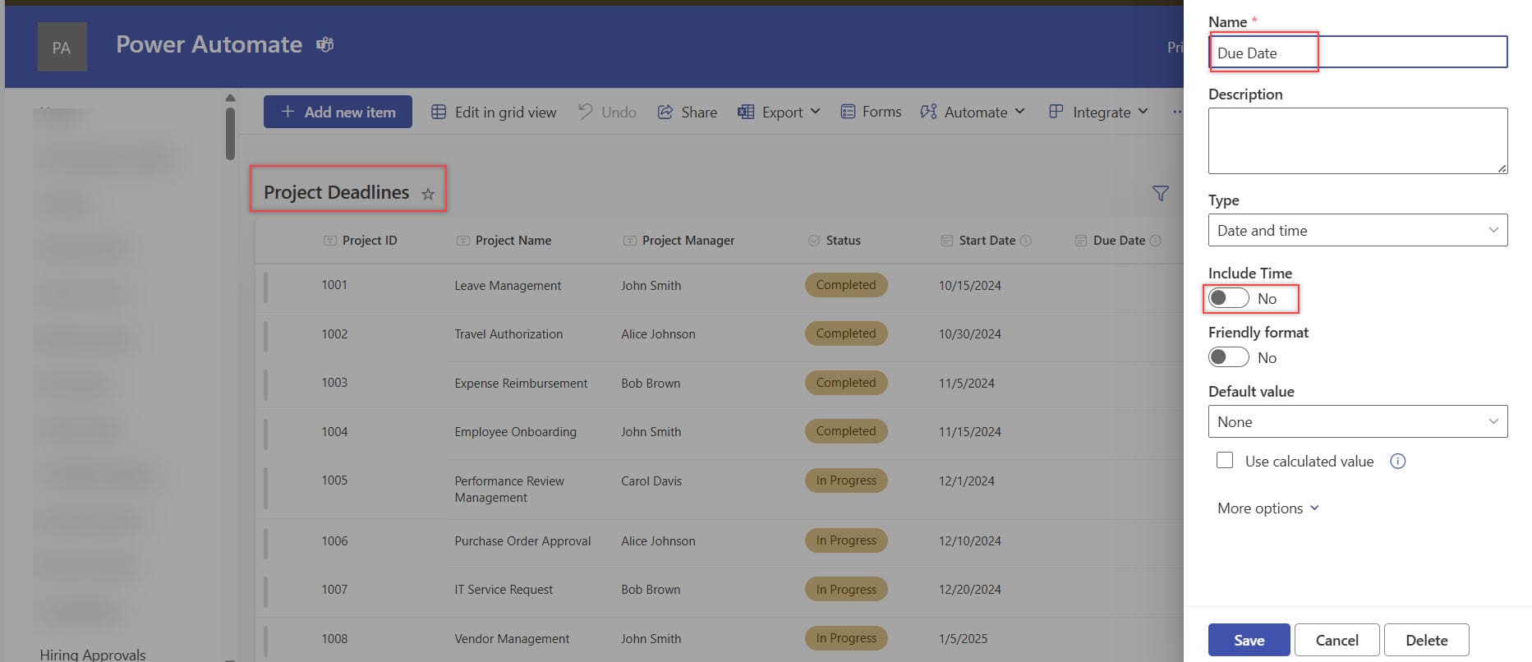Click the Expense Reimbursement project name

click(521, 384)
